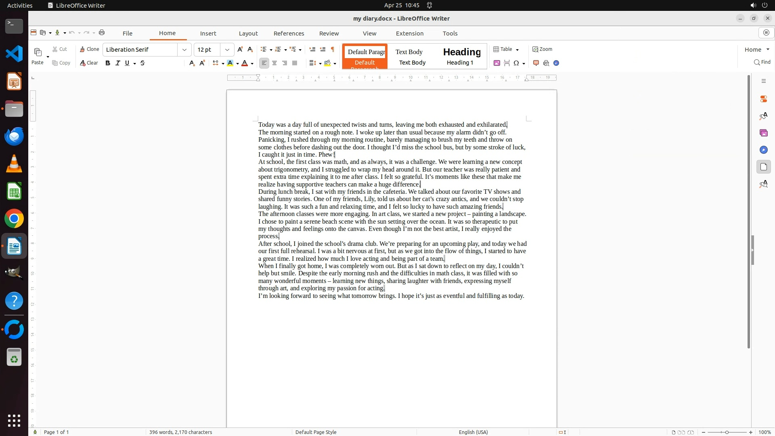Screen dimensions: 775x436
Task: Open the References tab
Action: click(289, 34)
